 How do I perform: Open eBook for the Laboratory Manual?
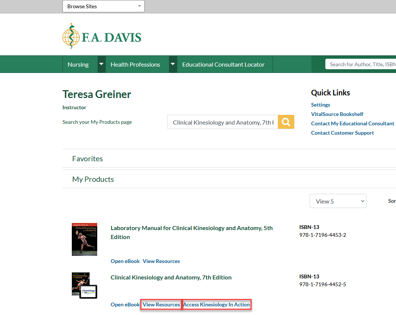[125, 261]
